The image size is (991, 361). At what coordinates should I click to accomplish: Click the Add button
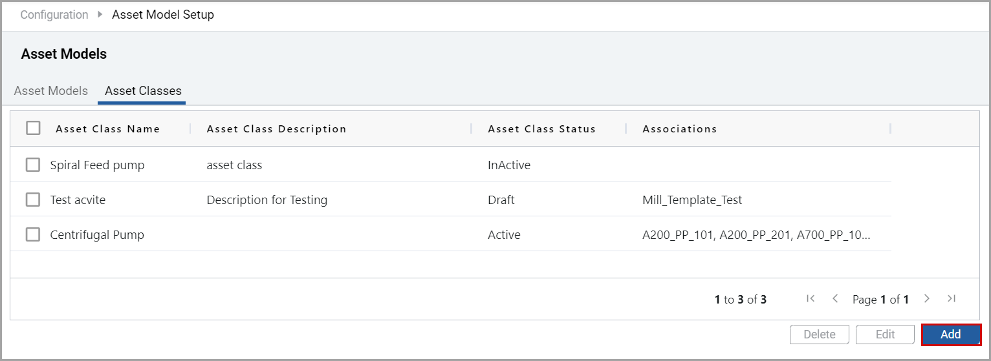pos(951,335)
